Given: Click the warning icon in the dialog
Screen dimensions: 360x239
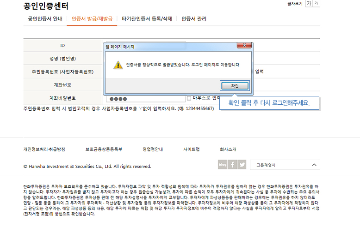Looking at the screenshot, I should (x=118, y=65).
